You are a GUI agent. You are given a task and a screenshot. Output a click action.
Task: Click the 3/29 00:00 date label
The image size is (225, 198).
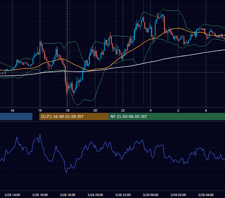point(151,195)
